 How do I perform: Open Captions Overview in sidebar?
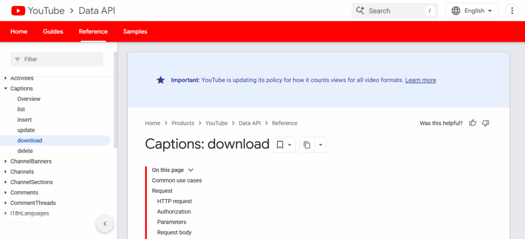click(x=29, y=99)
